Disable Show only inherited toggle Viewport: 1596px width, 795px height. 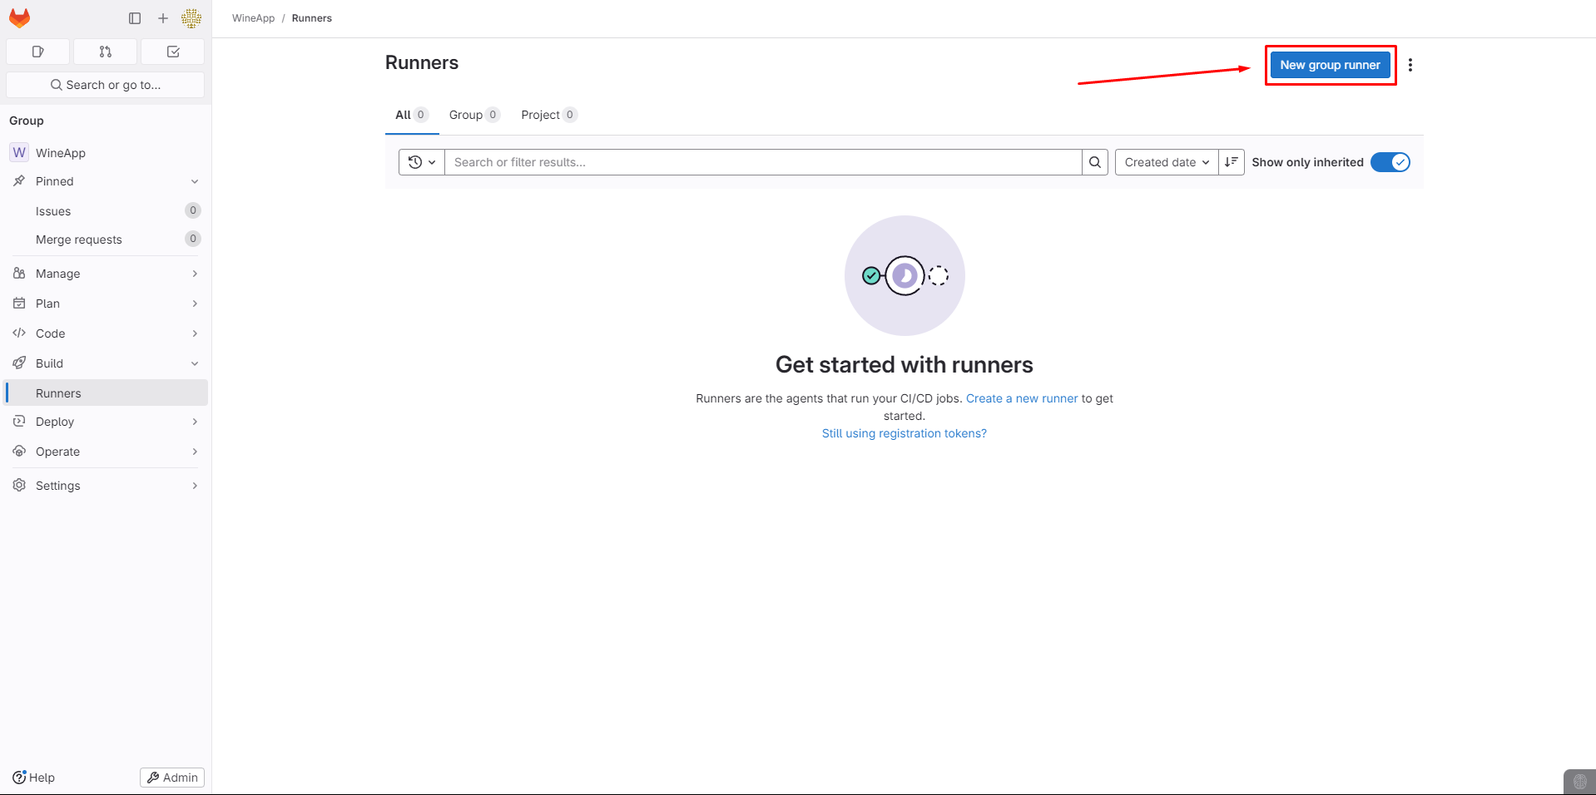[x=1390, y=162]
